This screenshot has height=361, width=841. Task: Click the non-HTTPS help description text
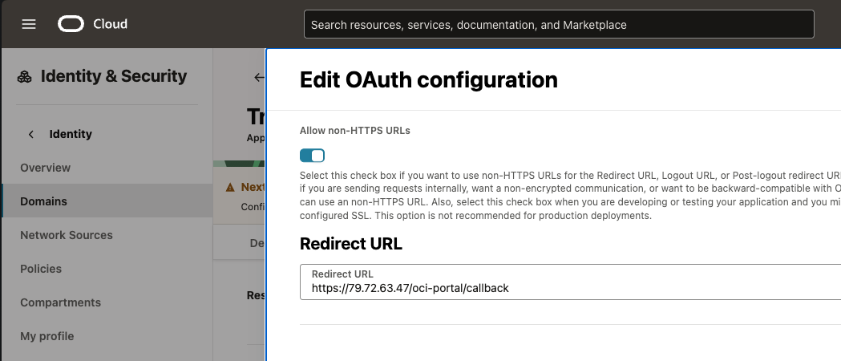[x=570, y=196]
